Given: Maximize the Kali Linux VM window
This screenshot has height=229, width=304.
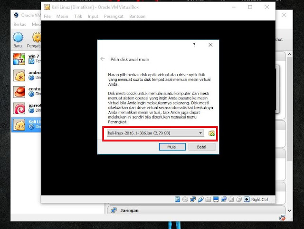Looking at the screenshot, I should (x=250, y=7).
